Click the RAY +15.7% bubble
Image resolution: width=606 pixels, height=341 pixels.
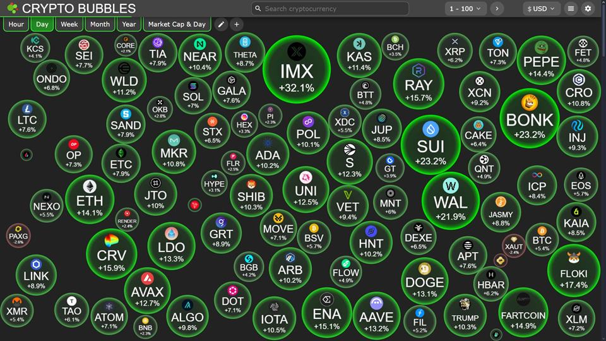pyautogui.click(x=419, y=84)
